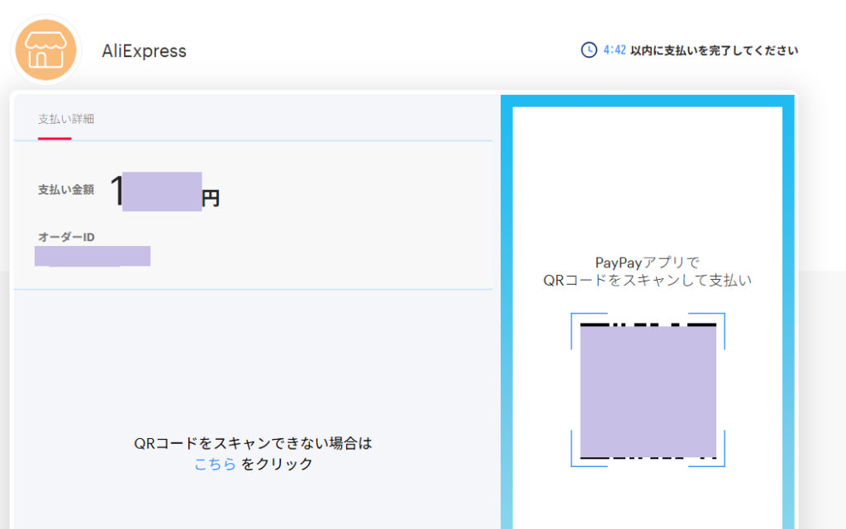Click the 支払い金額 label
This screenshot has width=846, height=529.
(66, 190)
